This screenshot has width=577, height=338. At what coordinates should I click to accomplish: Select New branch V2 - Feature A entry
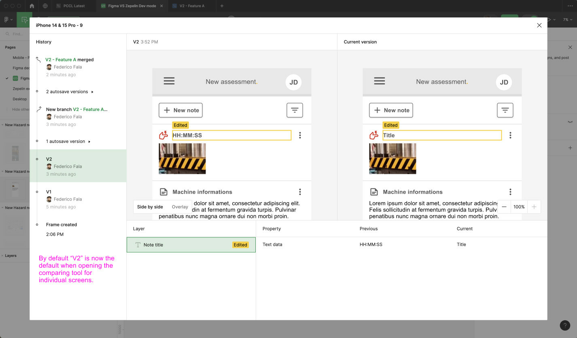(x=78, y=116)
